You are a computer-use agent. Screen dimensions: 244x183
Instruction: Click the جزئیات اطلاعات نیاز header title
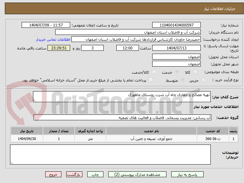tap(220, 9)
